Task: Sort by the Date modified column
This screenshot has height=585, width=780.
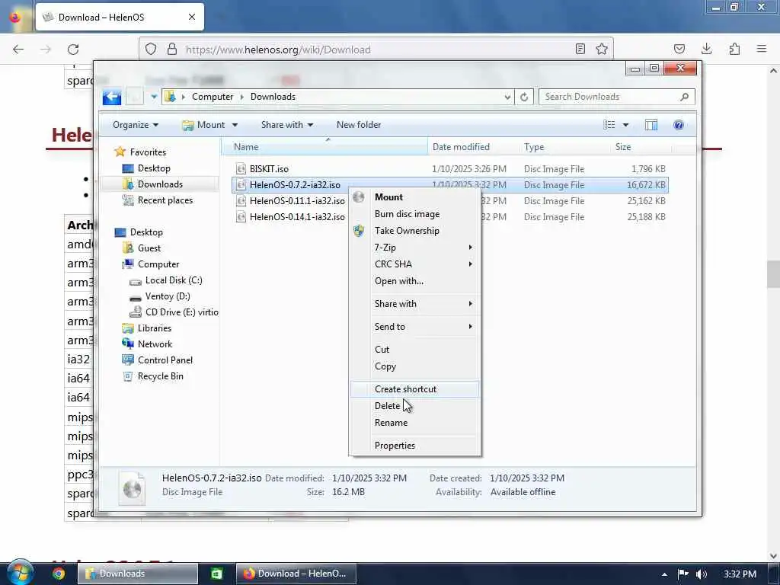Action: pos(473,147)
